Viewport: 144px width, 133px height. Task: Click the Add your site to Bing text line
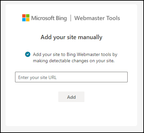pyautogui.click(x=75, y=55)
